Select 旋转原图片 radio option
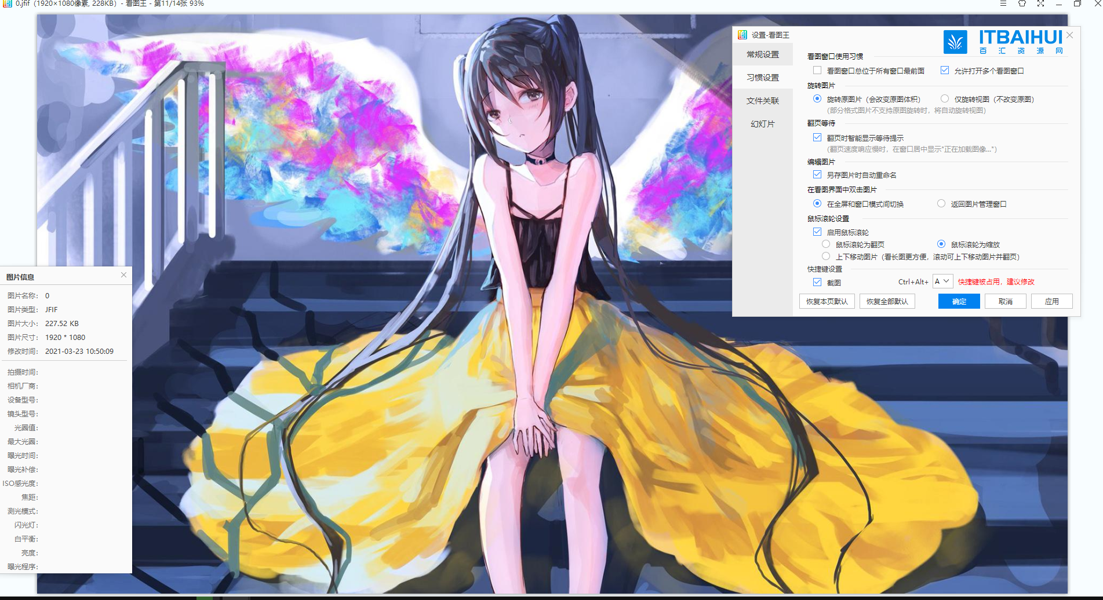The width and height of the screenshot is (1103, 600). [817, 98]
